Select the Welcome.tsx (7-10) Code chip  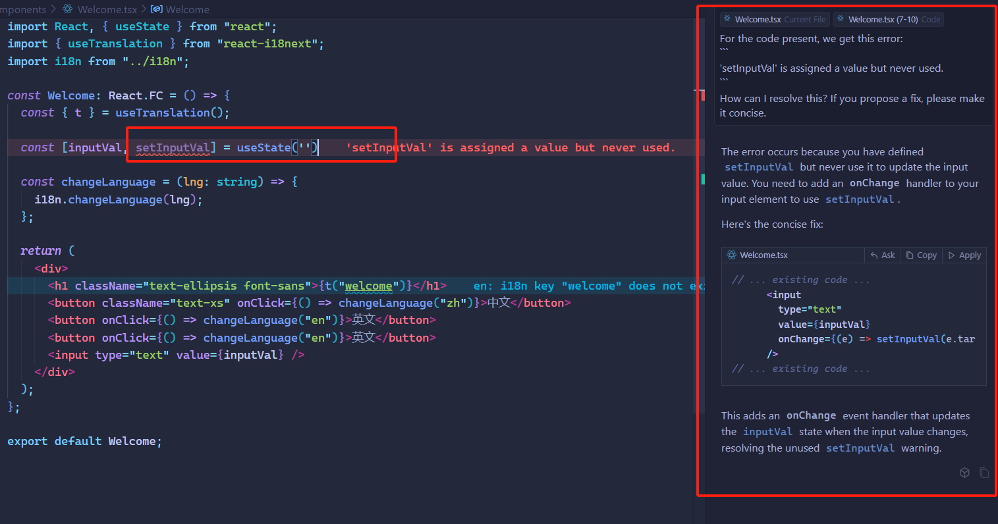(889, 20)
